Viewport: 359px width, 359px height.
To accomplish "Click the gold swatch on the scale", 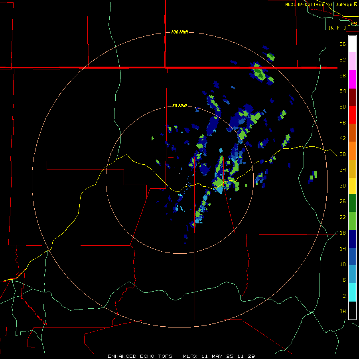I will point(352,169).
